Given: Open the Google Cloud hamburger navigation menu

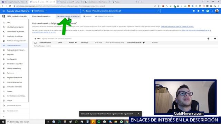Looking at the screenshot, I should point(4,11).
